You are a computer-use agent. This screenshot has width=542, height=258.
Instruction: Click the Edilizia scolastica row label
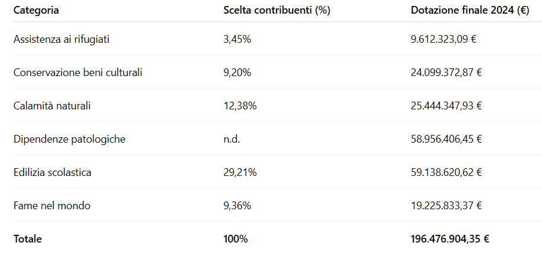(52, 172)
